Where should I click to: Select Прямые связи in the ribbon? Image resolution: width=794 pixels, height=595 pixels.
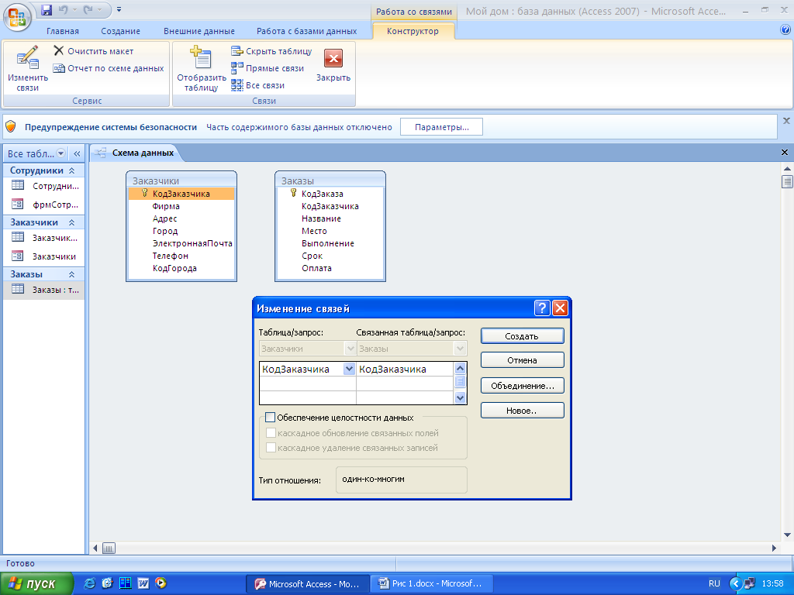click(x=268, y=68)
